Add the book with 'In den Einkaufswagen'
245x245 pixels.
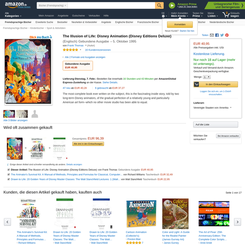(216, 84)
